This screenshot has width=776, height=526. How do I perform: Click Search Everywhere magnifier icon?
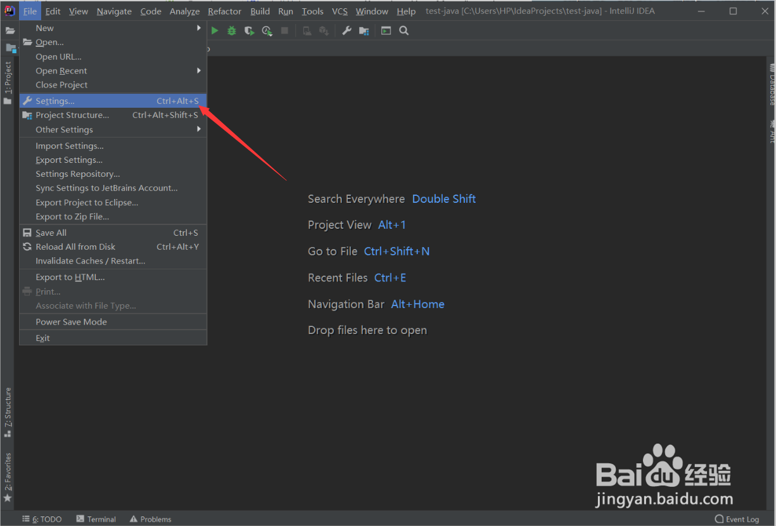point(404,30)
